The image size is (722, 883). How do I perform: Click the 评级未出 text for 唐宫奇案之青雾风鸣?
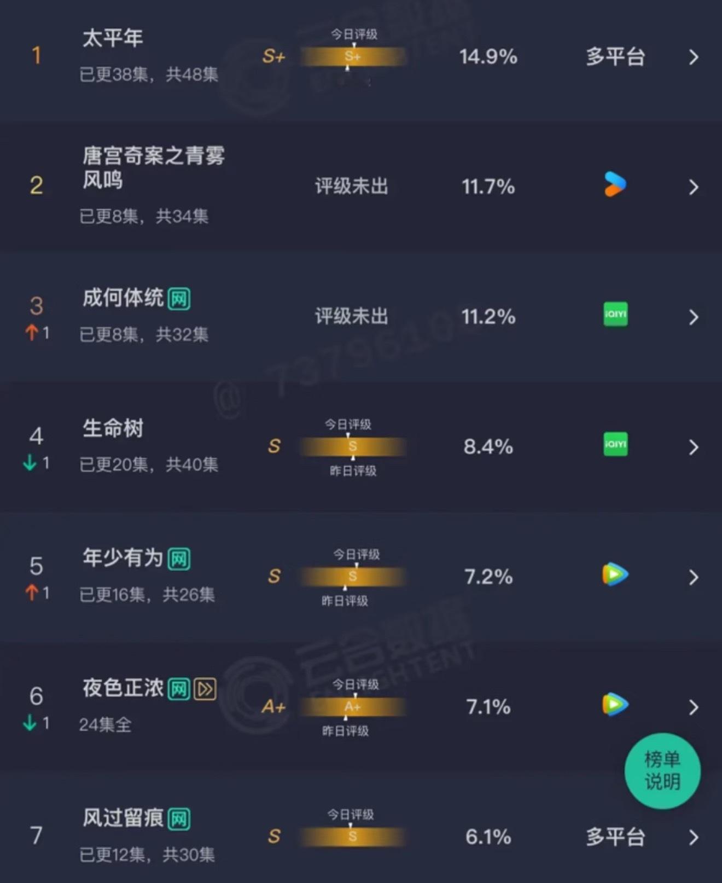point(352,186)
